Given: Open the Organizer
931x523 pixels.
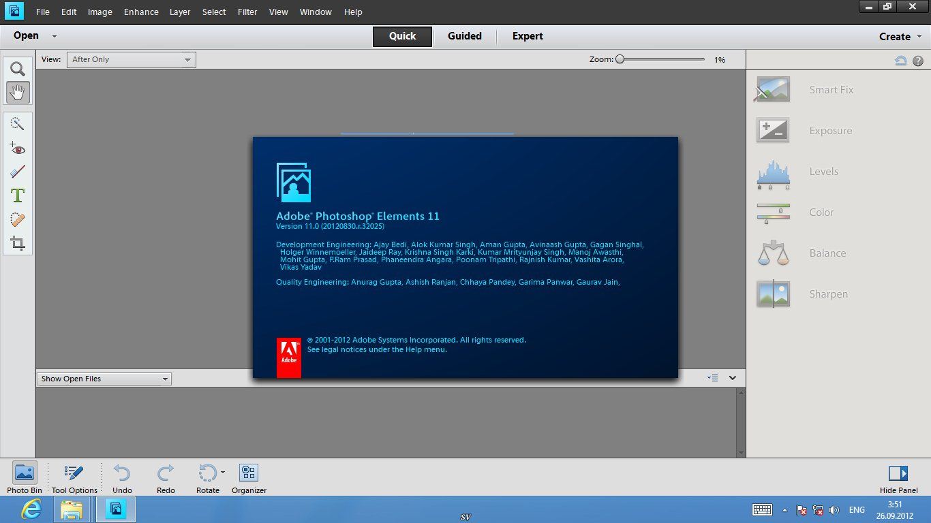Looking at the screenshot, I should (x=249, y=478).
